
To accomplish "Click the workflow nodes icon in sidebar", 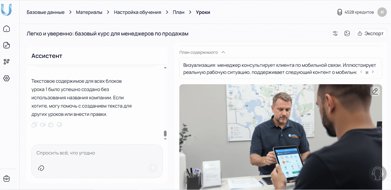I will click(x=7, y=62).
